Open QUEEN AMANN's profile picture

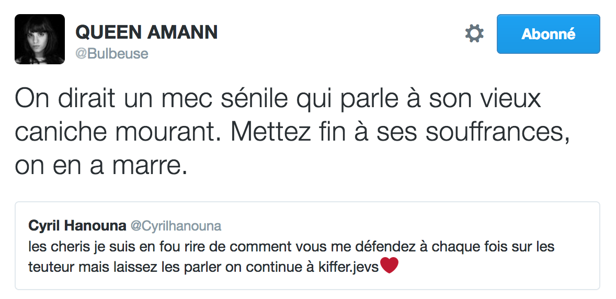[40, 39]
